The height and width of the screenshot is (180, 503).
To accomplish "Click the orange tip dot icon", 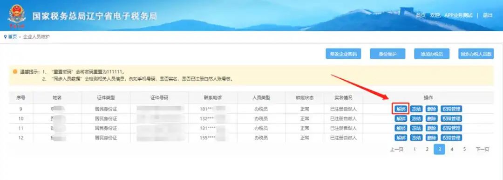I will click(x=15, y=71).
